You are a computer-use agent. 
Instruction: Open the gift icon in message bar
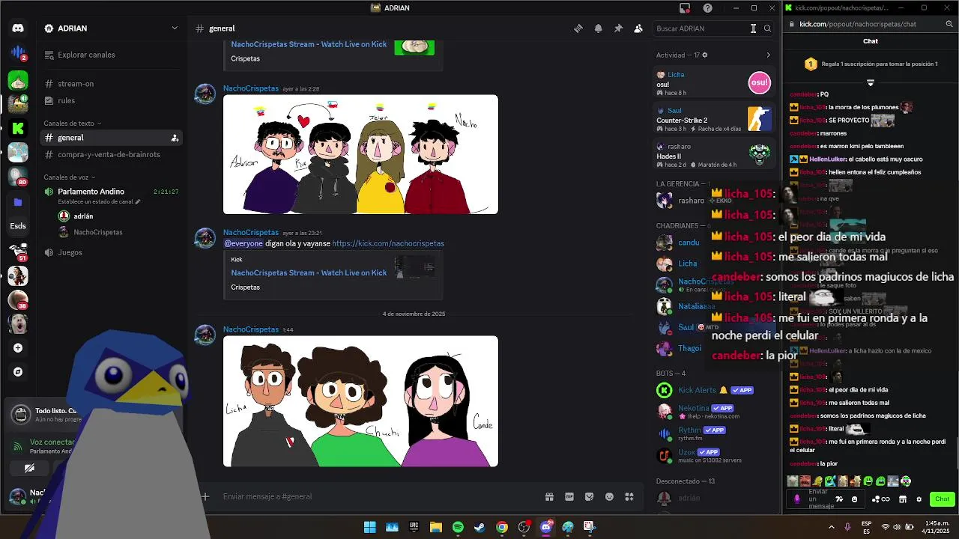point(549,496)
